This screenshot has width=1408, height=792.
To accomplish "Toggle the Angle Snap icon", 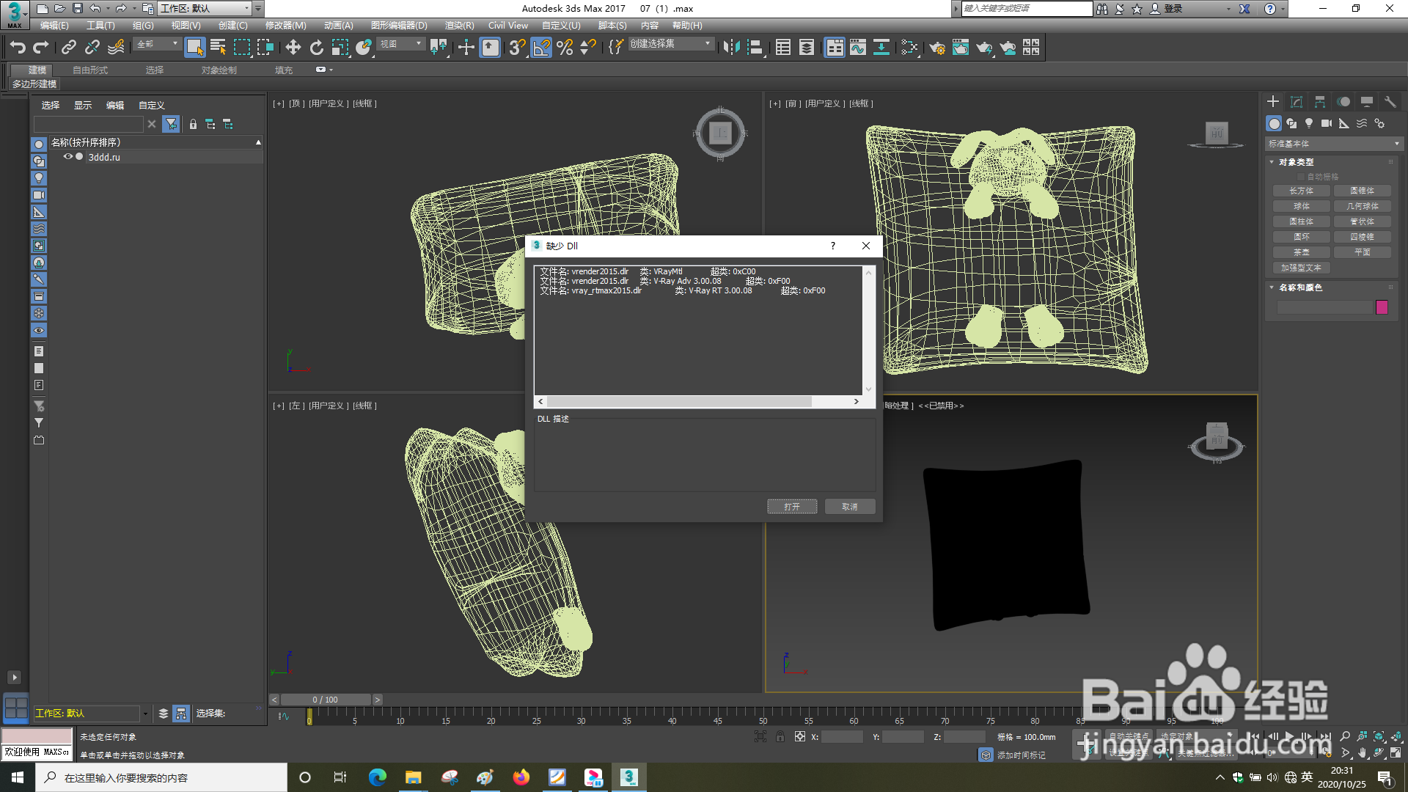I will (541, 48).
